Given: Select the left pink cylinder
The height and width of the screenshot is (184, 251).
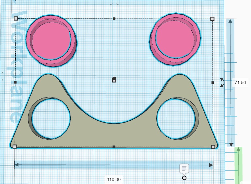Looking at the screenshot, I should pos(51,38).
